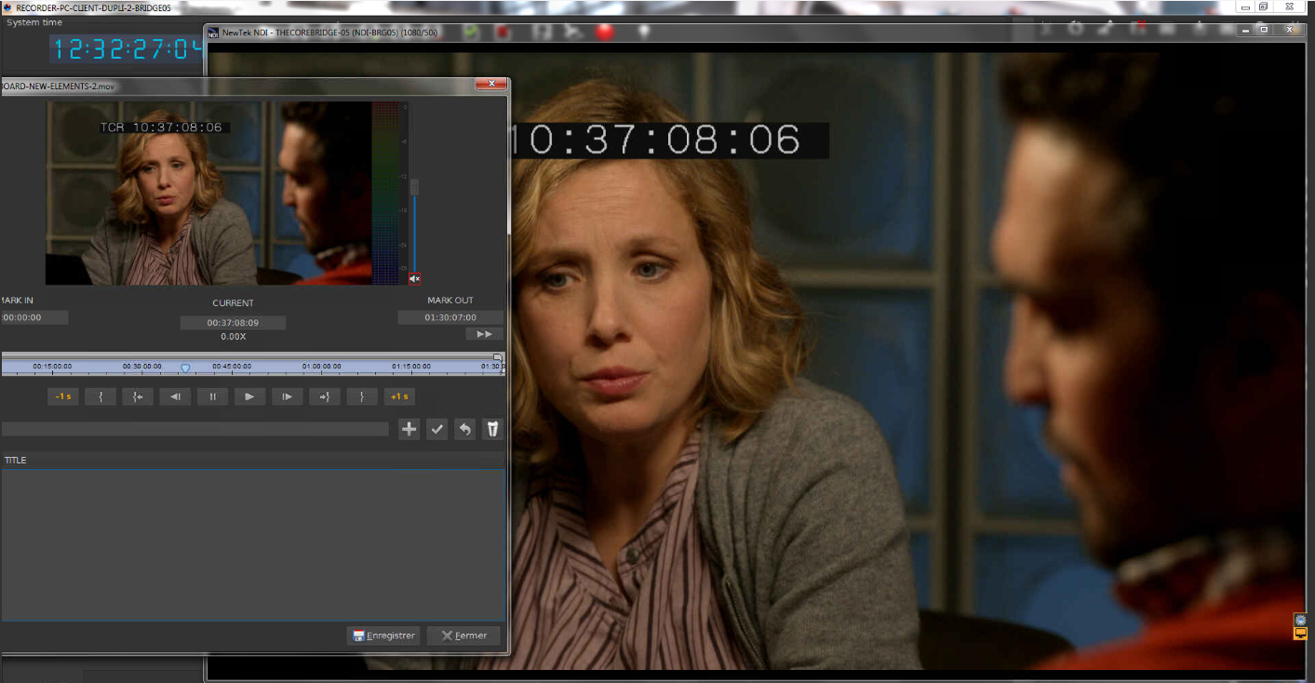Click 01:00:00:00 on the timeline ruler
This screenshot has width=1315, height=683.
321,367
